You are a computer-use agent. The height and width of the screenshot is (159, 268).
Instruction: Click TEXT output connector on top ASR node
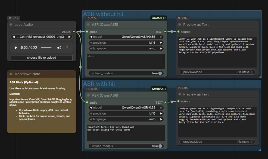[165, 31]
